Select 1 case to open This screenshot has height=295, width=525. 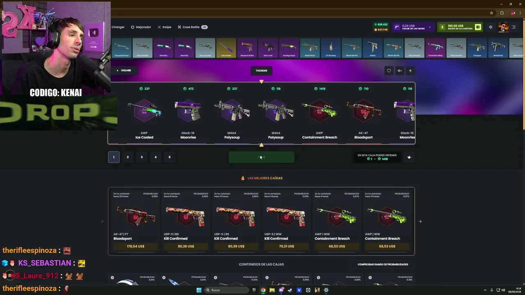(114, 157)
